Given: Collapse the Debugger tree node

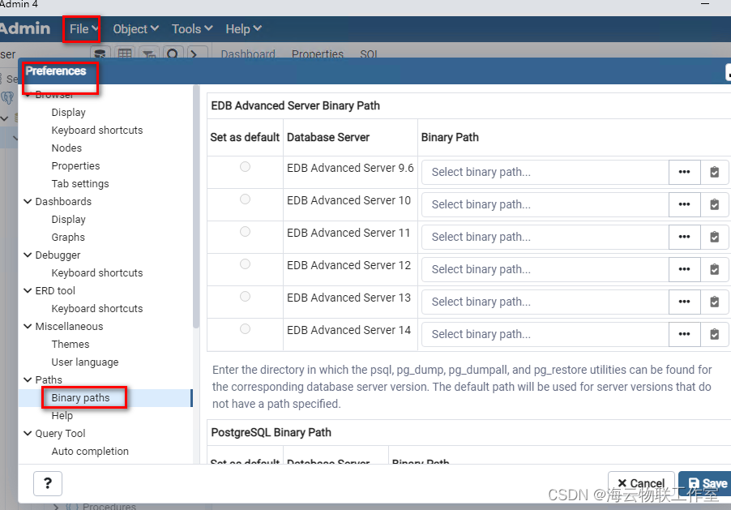Looking at the screenshot, I should click(x=28, y=255).
